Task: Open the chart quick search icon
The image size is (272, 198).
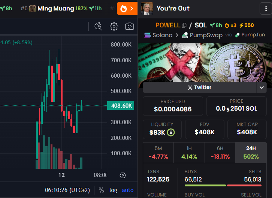Action: (98, 26)
